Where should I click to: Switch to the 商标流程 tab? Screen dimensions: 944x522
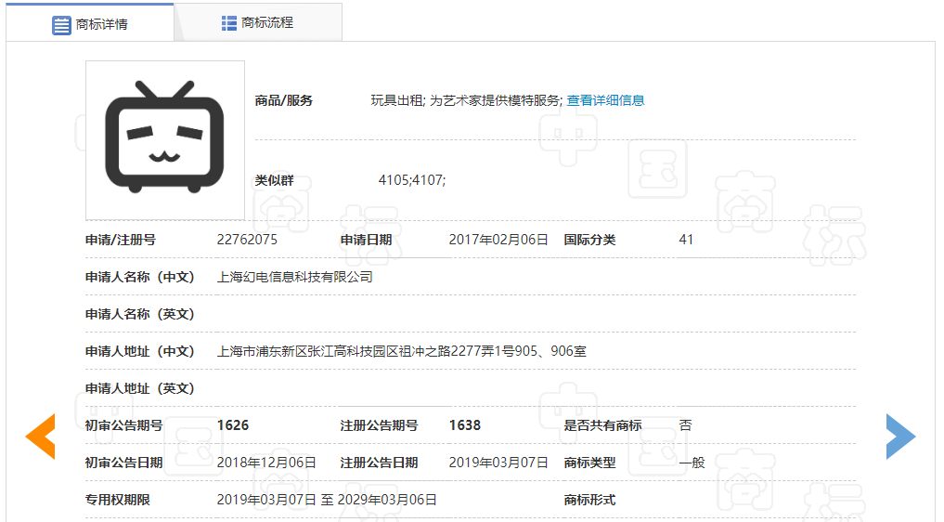point(258,23)
